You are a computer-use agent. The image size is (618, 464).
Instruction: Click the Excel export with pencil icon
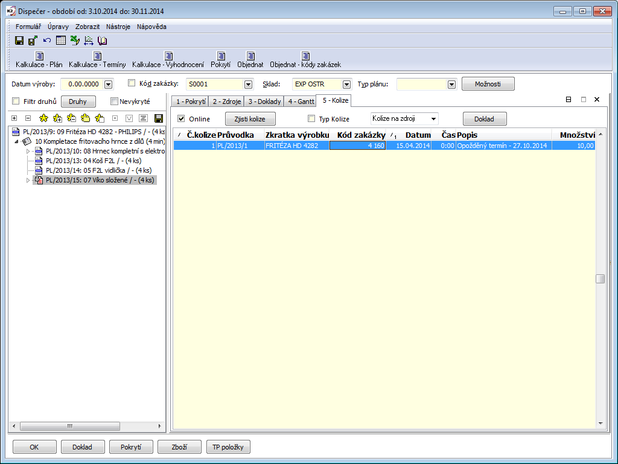click(x=74, y=40)
